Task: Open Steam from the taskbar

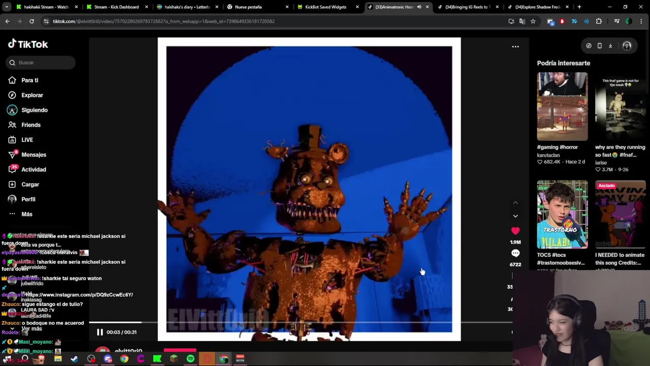Action: (x=74, y=359)
